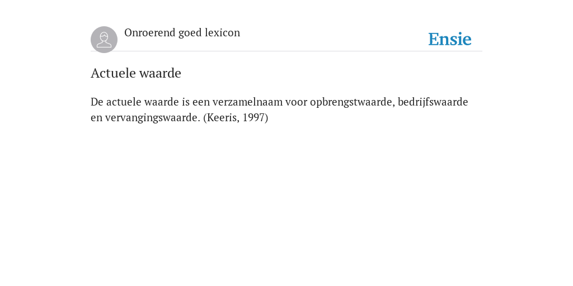This screenshot has height=286, width=573.
Task: Click the year 1997 in the citation
Action: [253, 118]
